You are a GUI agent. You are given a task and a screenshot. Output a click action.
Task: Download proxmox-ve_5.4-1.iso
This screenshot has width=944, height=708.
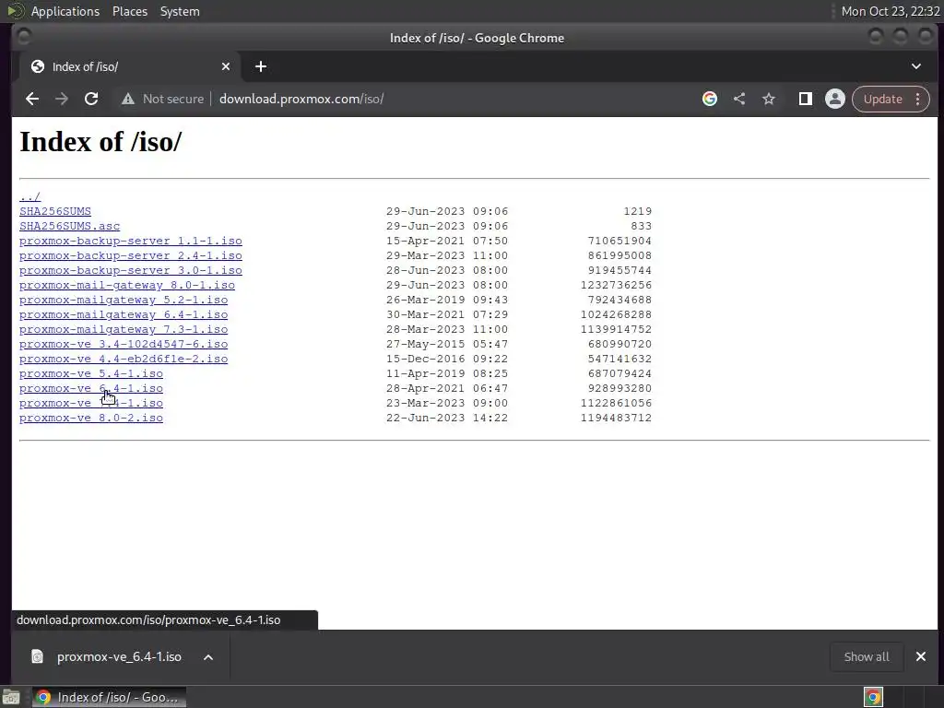tap(91, 374)
